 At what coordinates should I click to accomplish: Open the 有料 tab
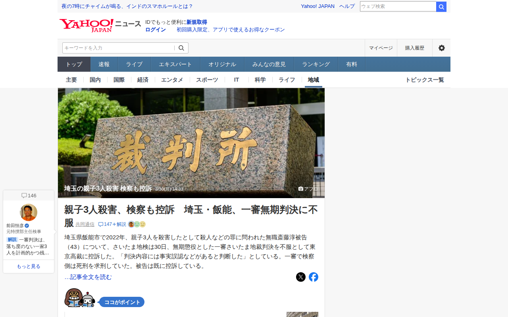[x=352, y=64]
